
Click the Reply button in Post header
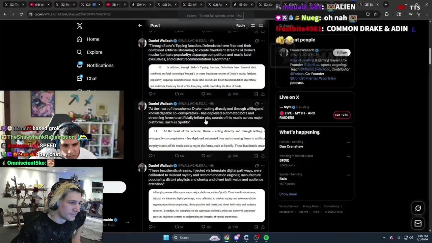click(x=241, y=25)
